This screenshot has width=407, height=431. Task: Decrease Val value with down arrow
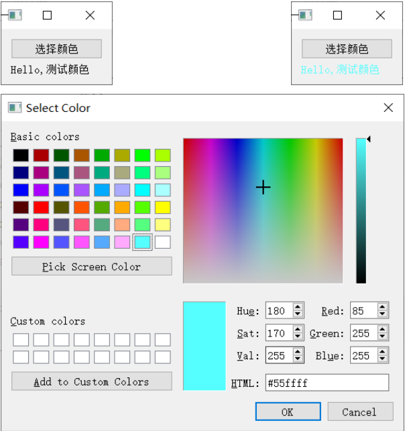tap(298, 359)
